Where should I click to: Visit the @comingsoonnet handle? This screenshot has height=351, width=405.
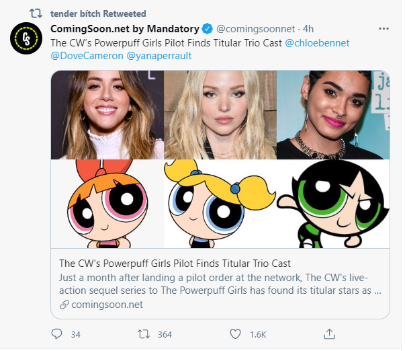pos(255,29)
